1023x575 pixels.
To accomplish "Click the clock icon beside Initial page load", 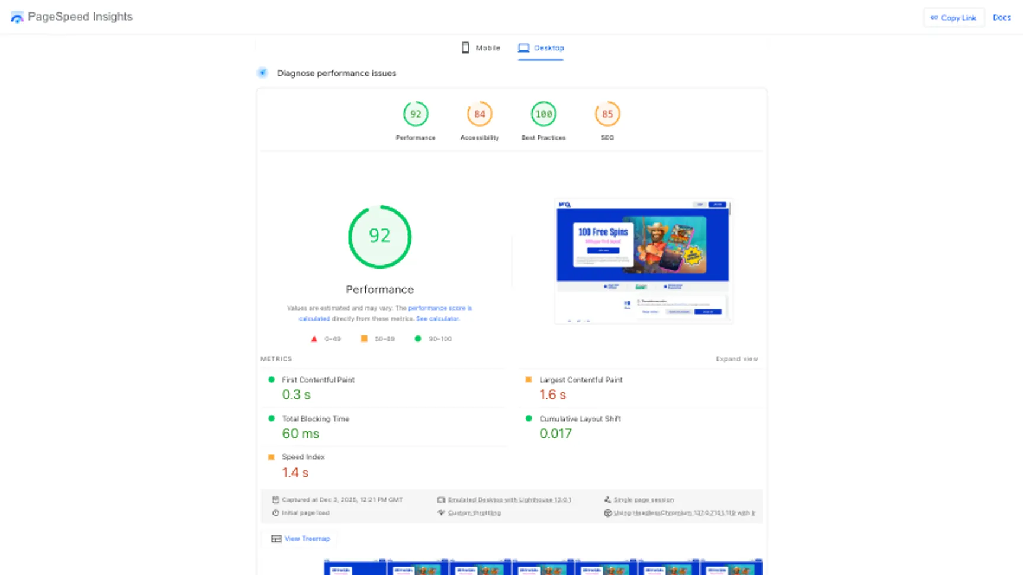I will coord(275,513).
